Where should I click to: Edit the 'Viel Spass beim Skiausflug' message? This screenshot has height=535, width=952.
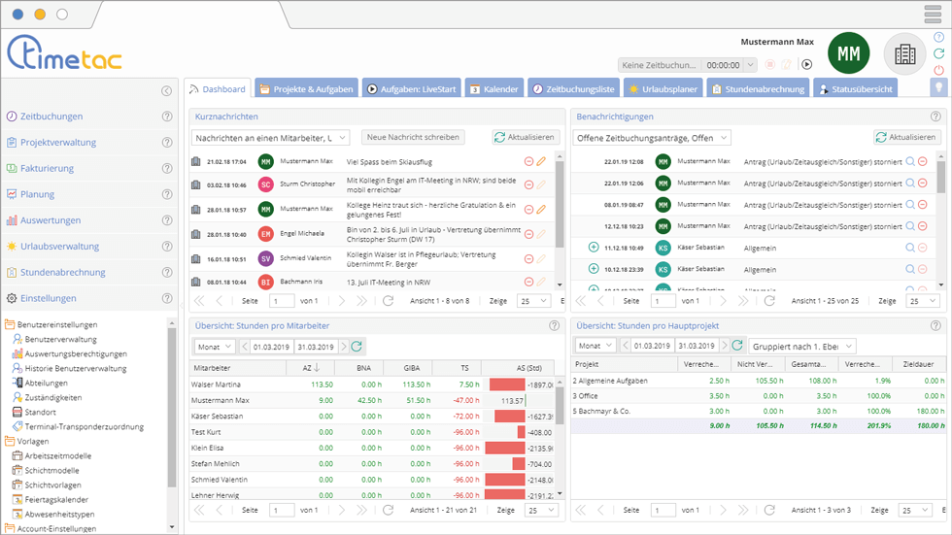(x=542, y=161)
